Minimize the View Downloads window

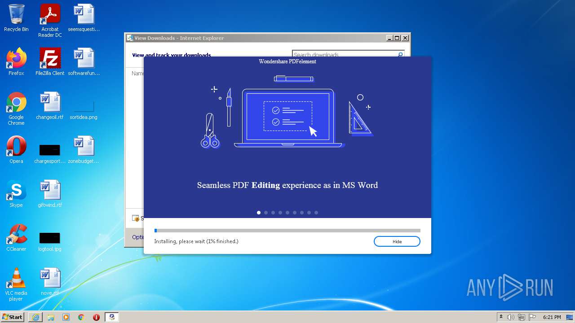click(389, 38)
